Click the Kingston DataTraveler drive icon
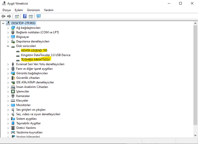Screen dimensions: 198x144 (18, 56)
